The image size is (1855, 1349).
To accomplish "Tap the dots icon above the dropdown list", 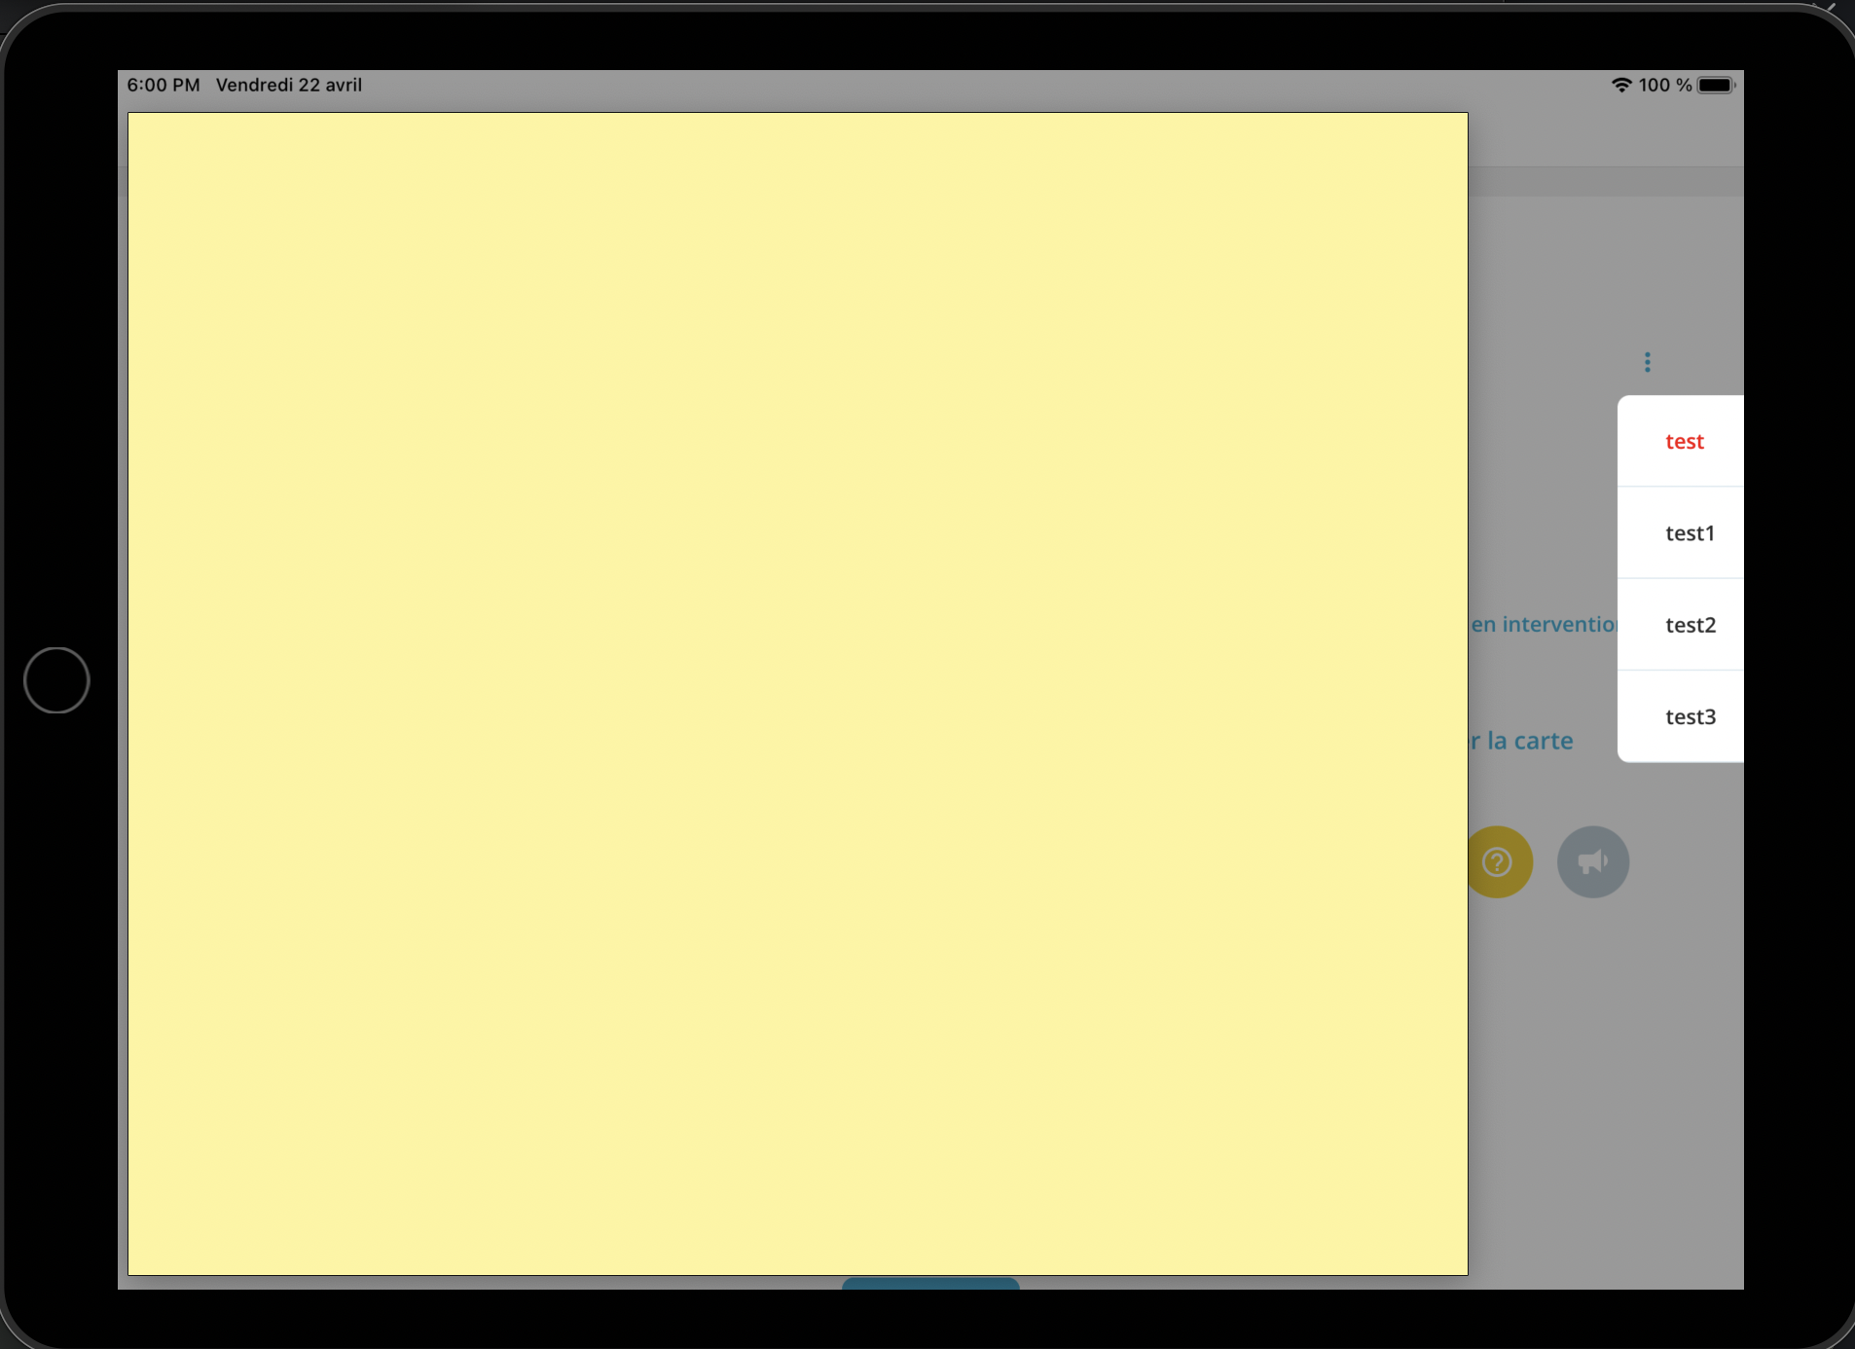I will 1647,361.
